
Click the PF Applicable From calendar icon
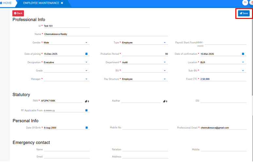coord(87,111)
